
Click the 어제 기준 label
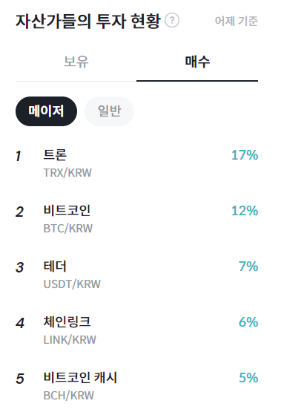click(x=237, y=22)
